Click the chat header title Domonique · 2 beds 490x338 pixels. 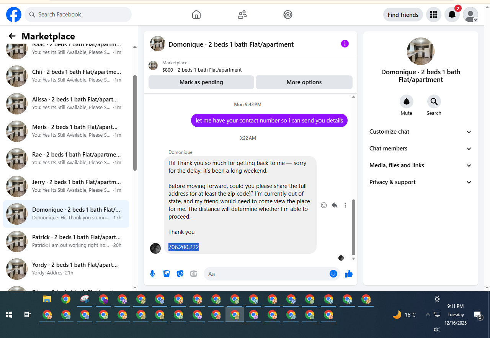pos(231,44)
